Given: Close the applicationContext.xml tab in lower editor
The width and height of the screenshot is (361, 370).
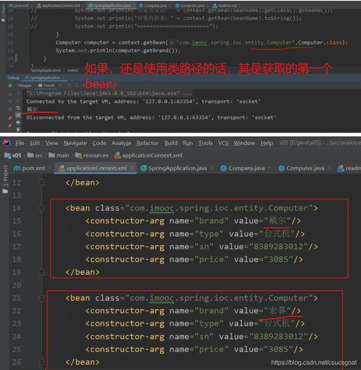Looking at the screenshot, I should 132,168.
